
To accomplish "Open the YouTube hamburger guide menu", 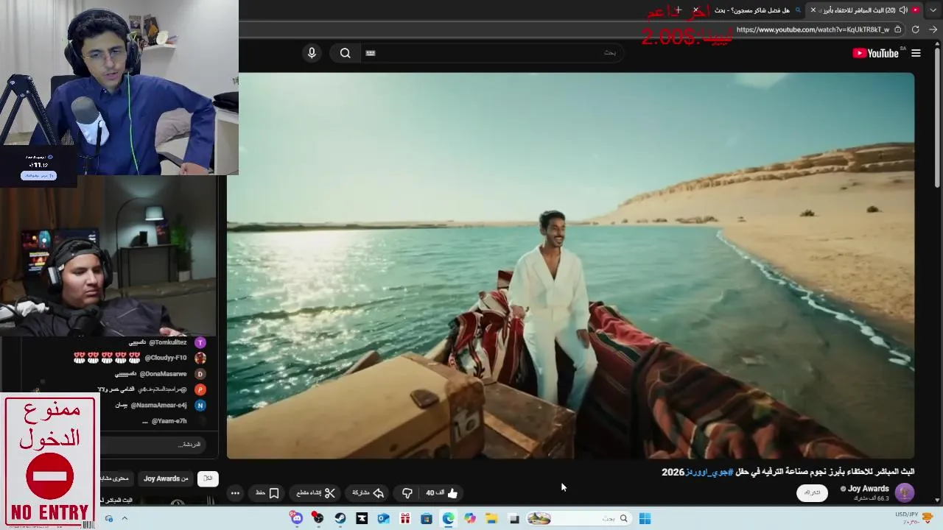I will point(916,53).
